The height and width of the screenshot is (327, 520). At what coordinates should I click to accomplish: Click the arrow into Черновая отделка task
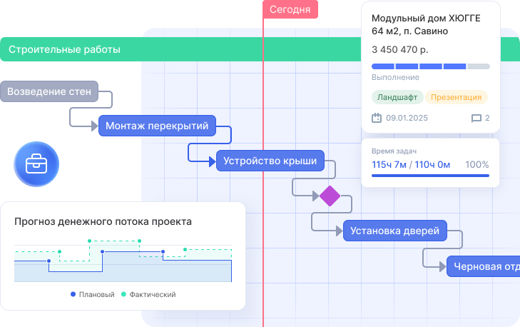click(x=442, y=267)
